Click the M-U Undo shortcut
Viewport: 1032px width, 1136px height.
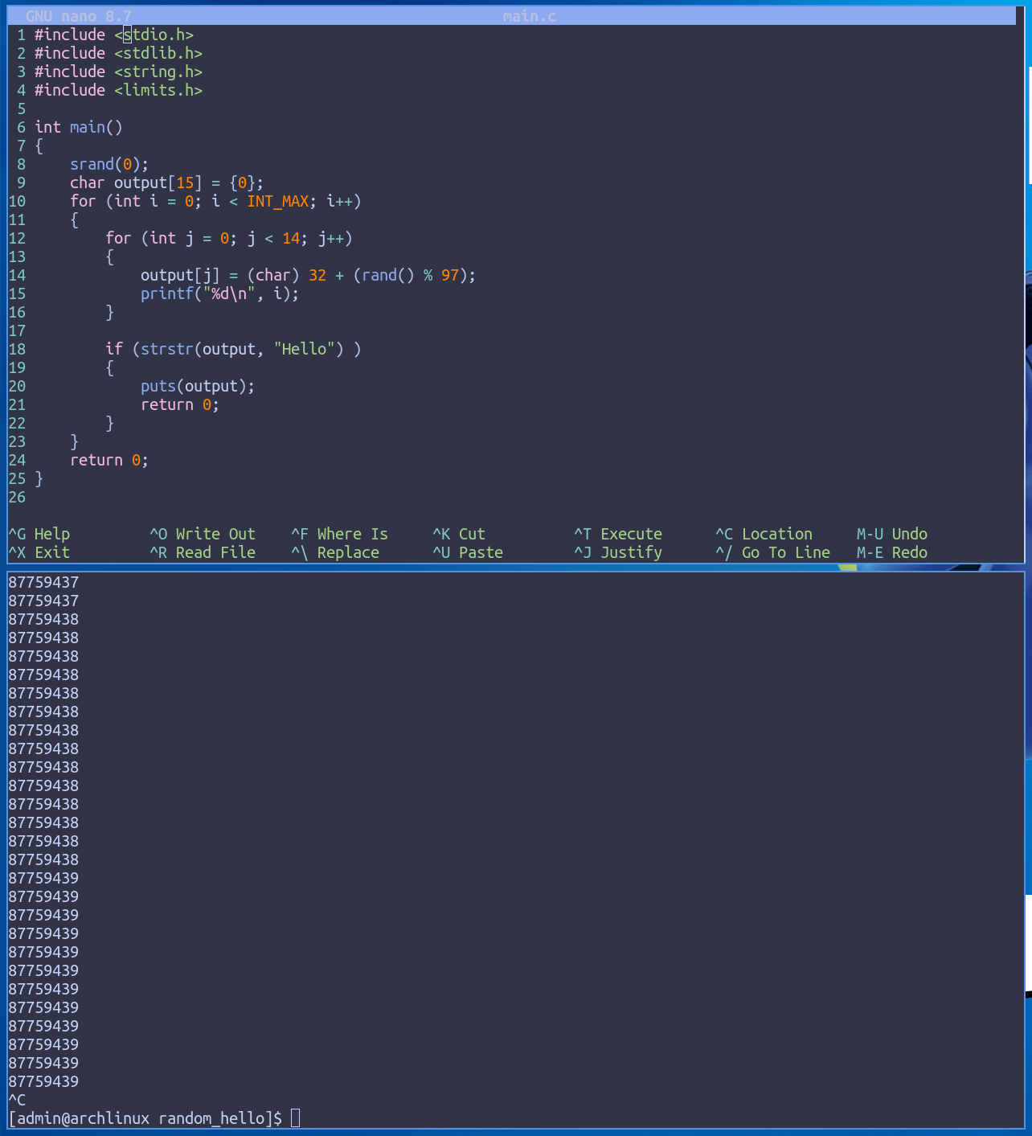click(x=892, y=534)
